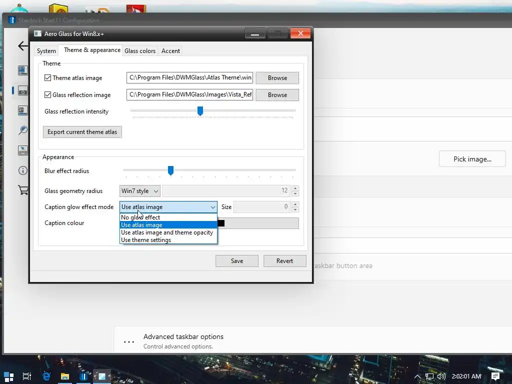
Task: Show hidden system tray icons
Action: [417, 376]
